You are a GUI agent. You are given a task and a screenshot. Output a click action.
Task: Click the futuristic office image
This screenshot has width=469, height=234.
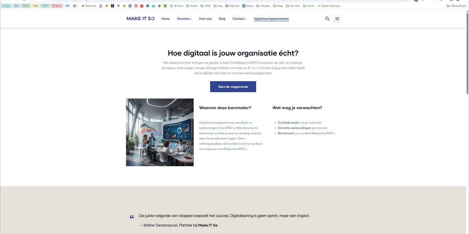coord(160,132)
